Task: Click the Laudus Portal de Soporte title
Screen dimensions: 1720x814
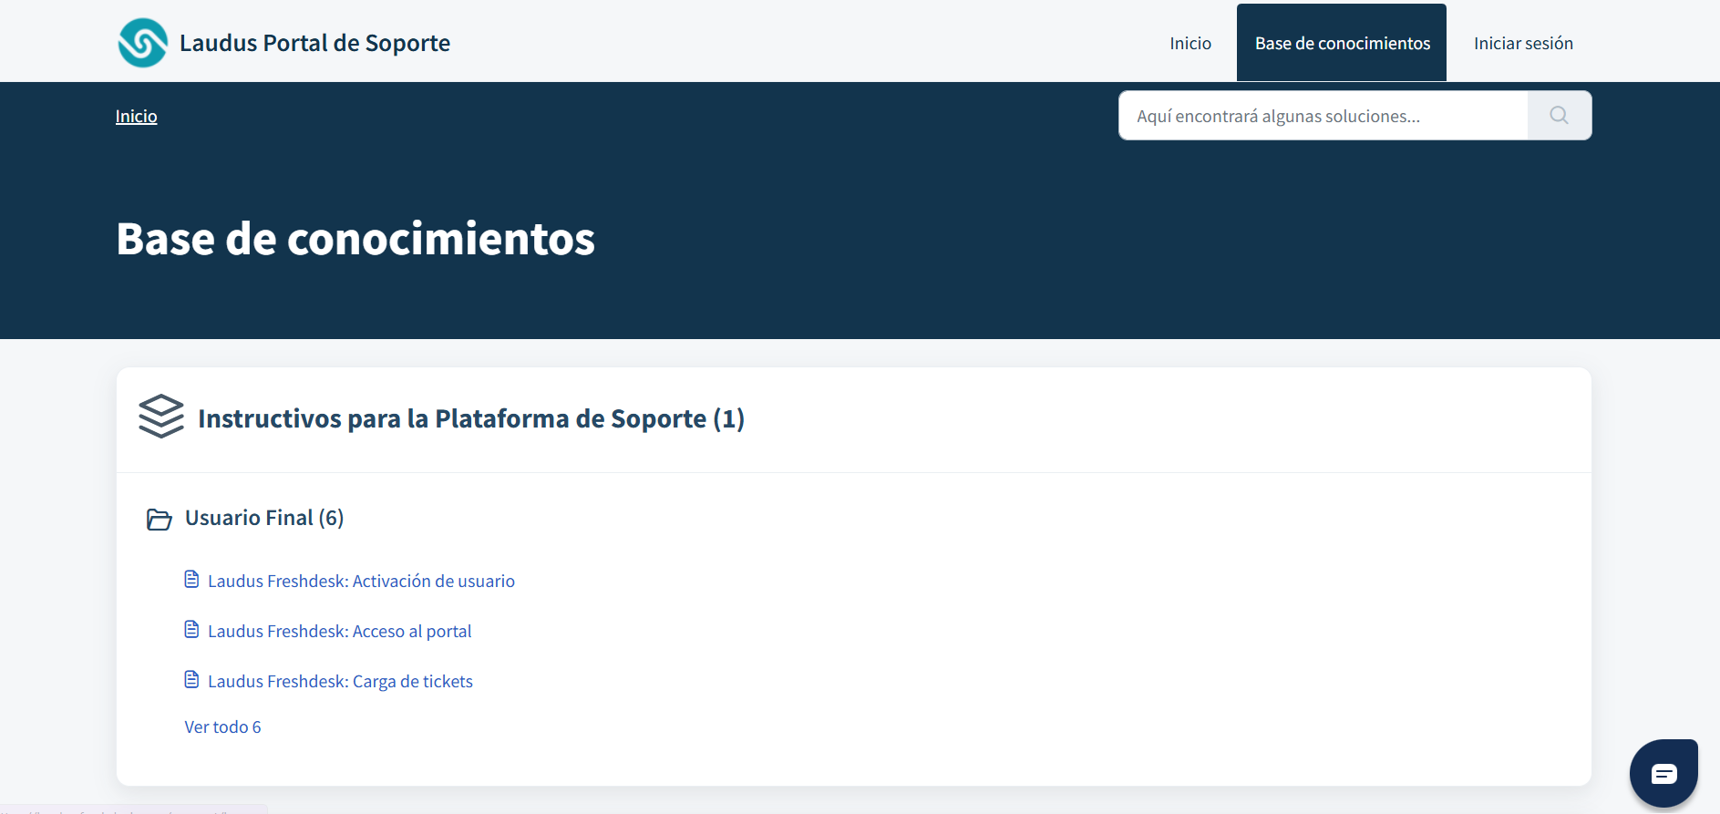Action: click(x=314, y=43)
